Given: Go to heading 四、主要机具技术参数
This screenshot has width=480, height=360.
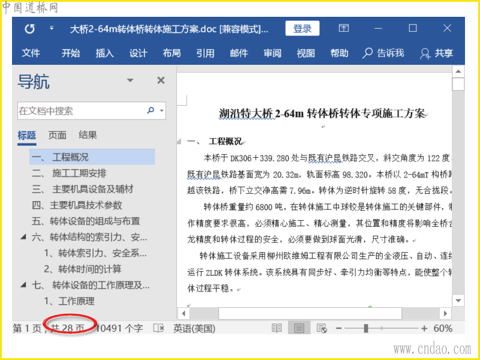Looking at the screenshot, I should point(77,205).
